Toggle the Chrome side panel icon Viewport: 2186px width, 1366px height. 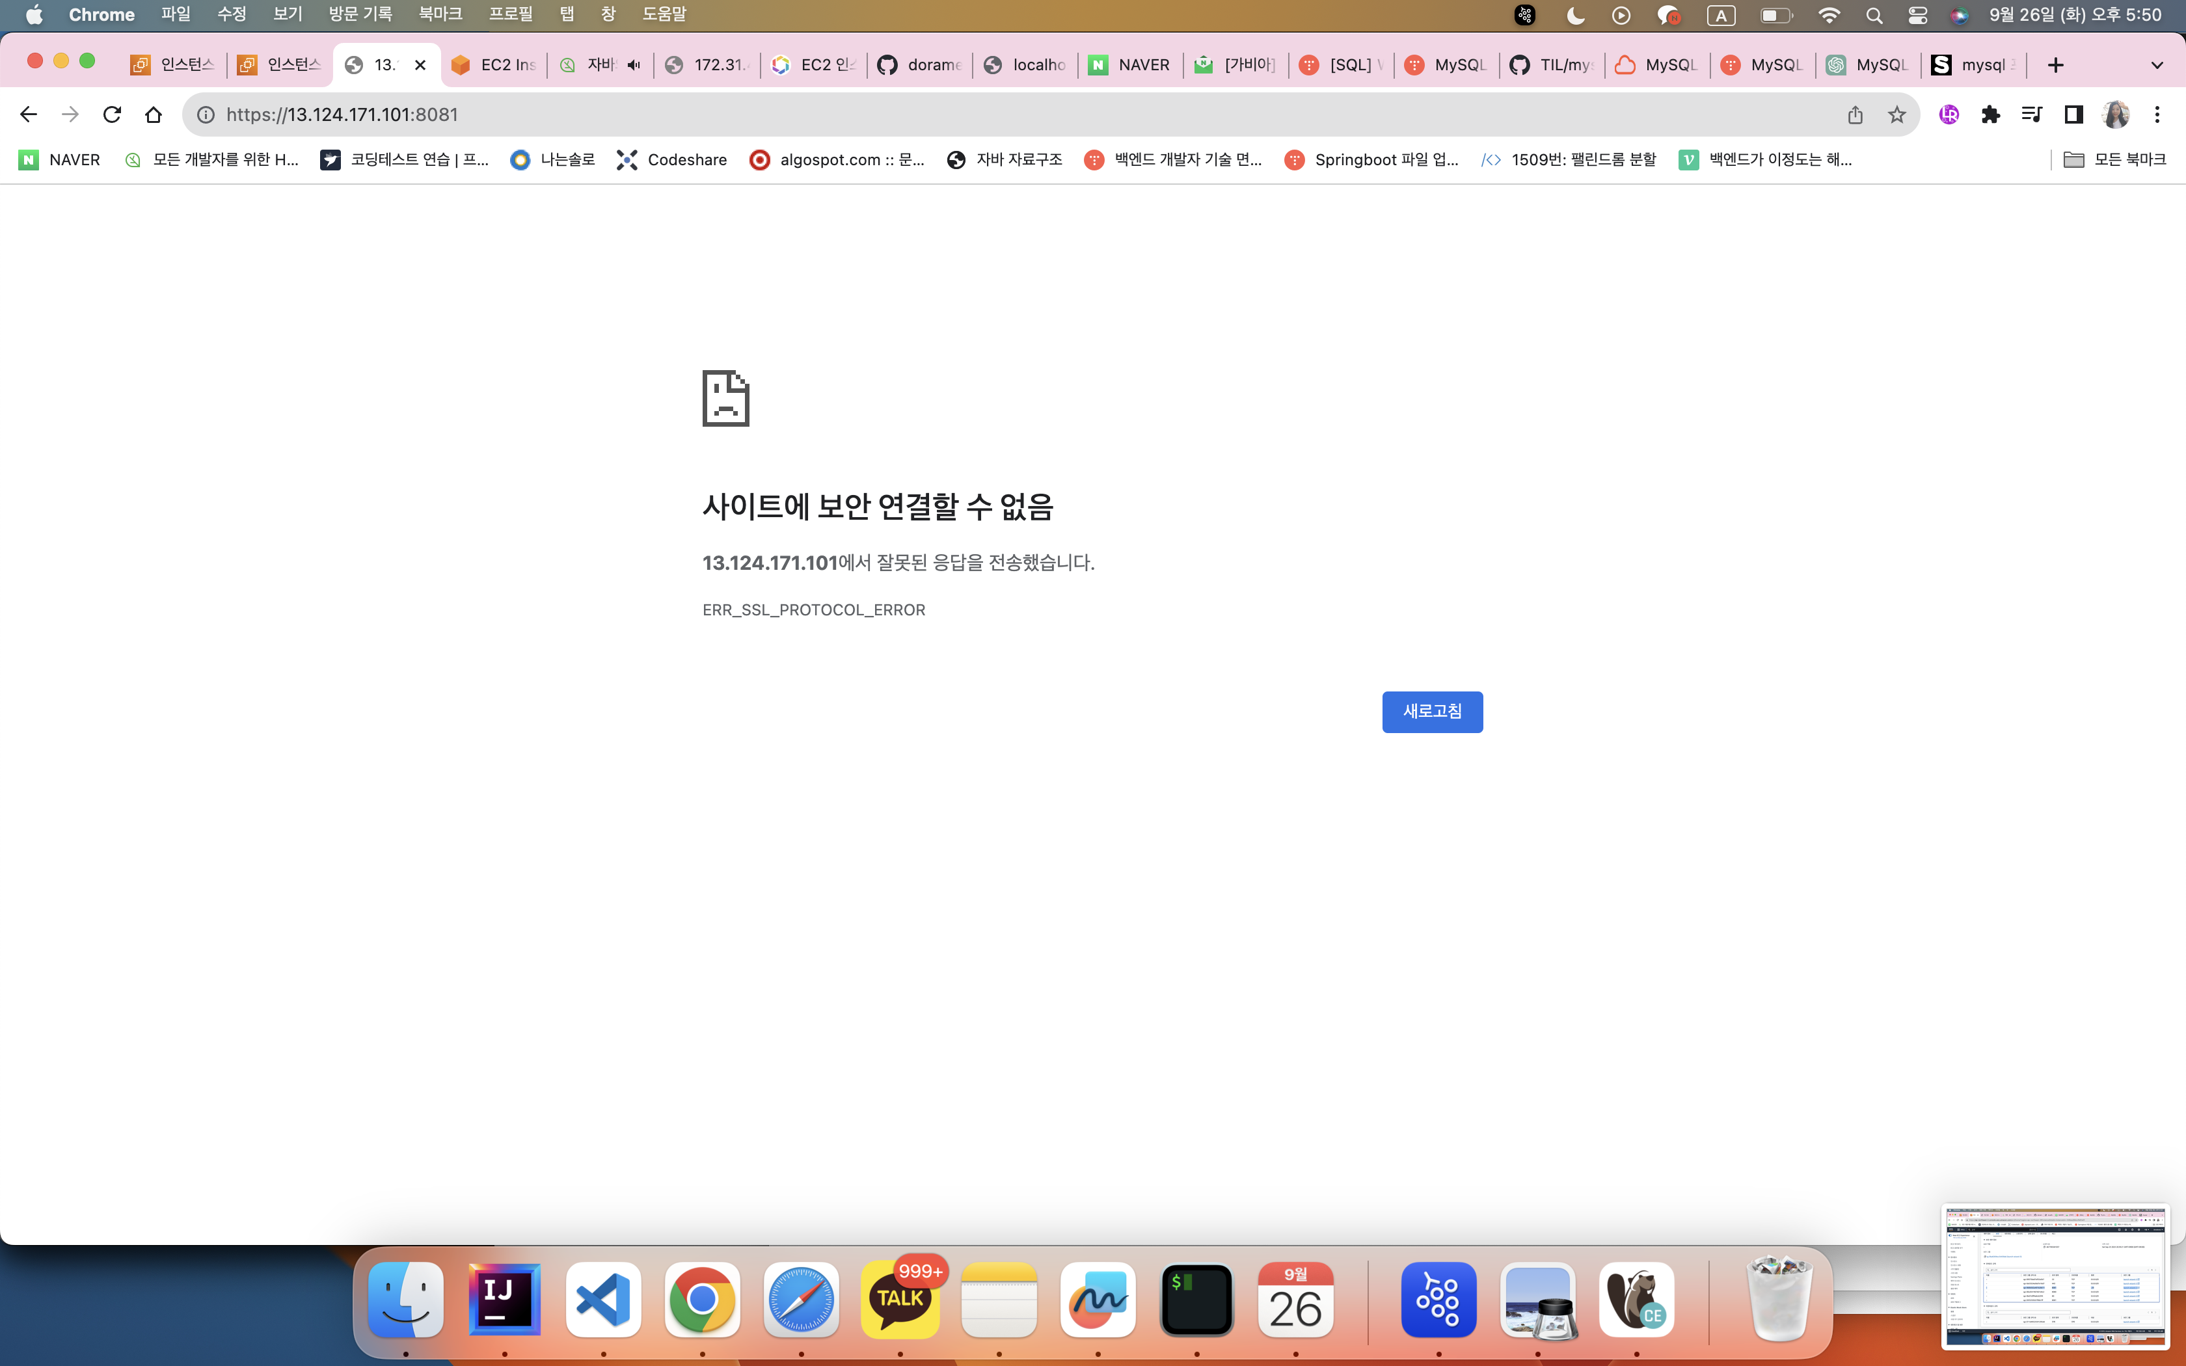tap(2074, 114)
